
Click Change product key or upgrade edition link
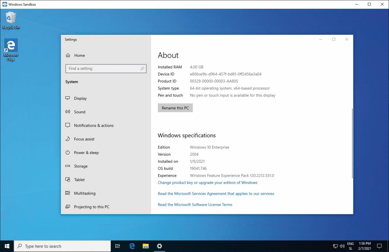pos(207,183)
